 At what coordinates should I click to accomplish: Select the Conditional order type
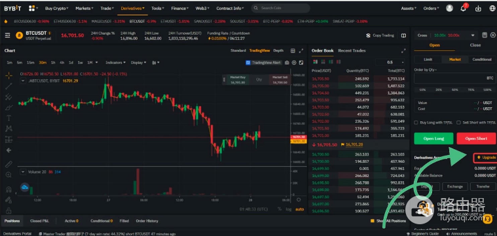pos(482,59)
